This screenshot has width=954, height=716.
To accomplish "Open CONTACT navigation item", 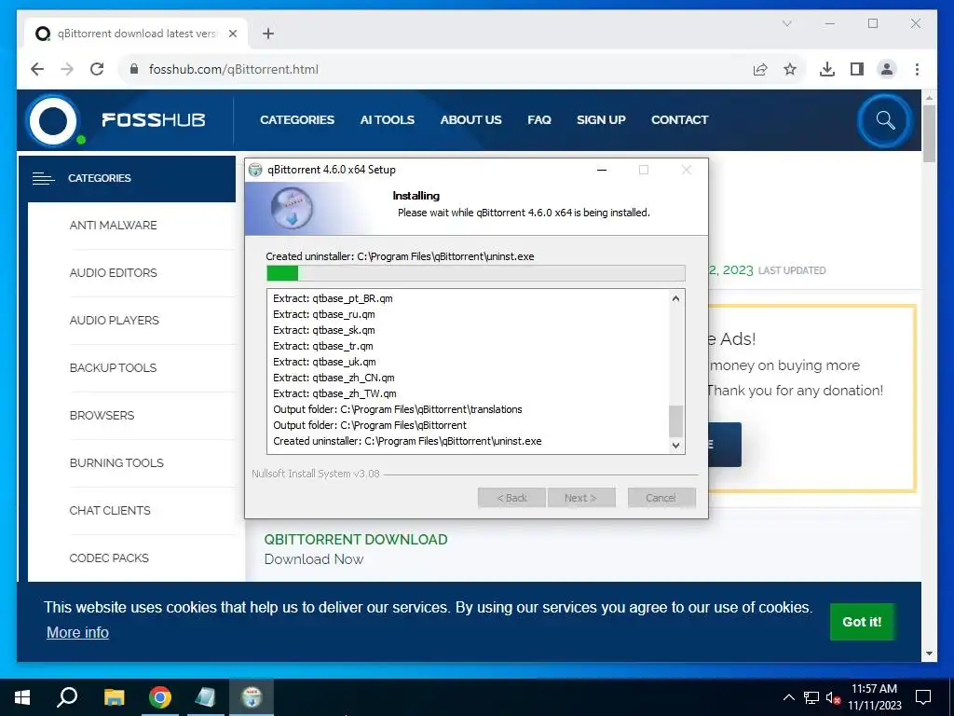I will coord(679,120).
